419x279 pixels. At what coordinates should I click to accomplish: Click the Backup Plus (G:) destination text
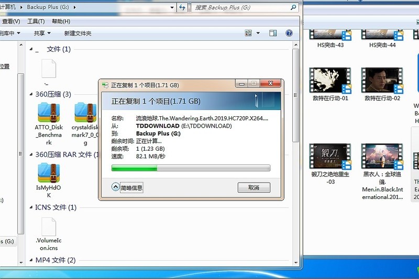158,133
